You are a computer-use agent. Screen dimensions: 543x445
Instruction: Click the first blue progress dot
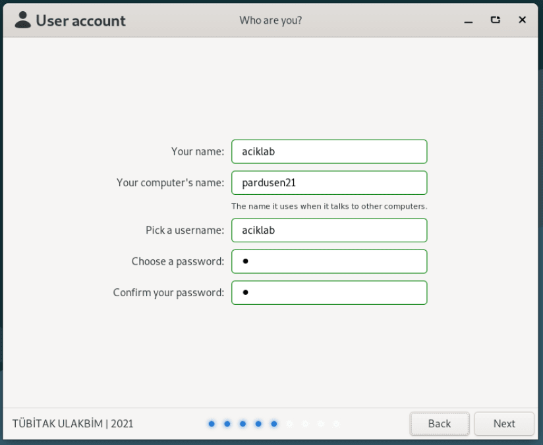pyautogui.click(x=212, y=423)
